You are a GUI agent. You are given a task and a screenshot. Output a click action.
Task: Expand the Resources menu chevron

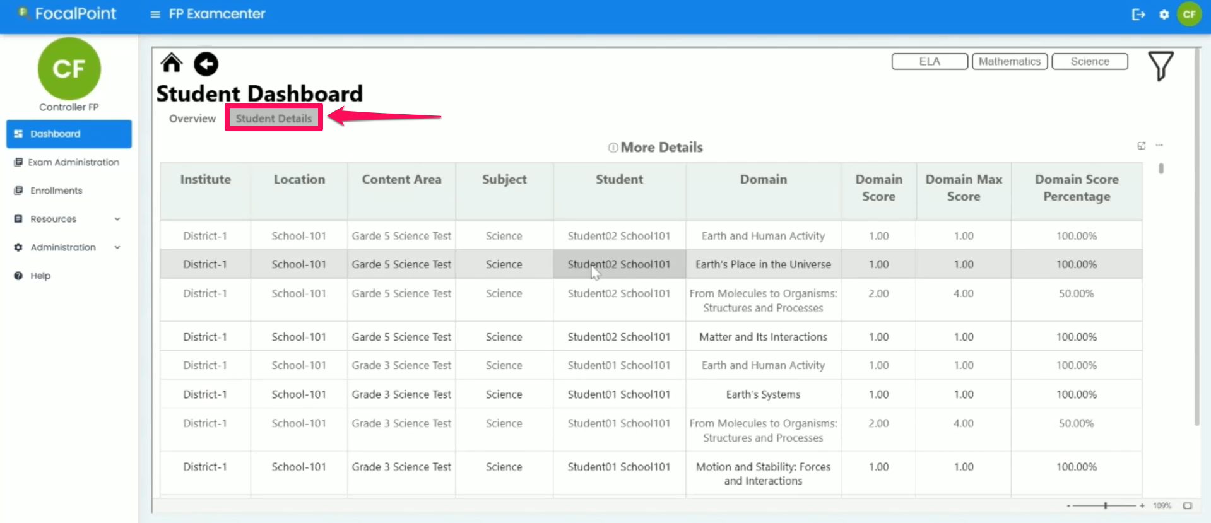(117, 219)
